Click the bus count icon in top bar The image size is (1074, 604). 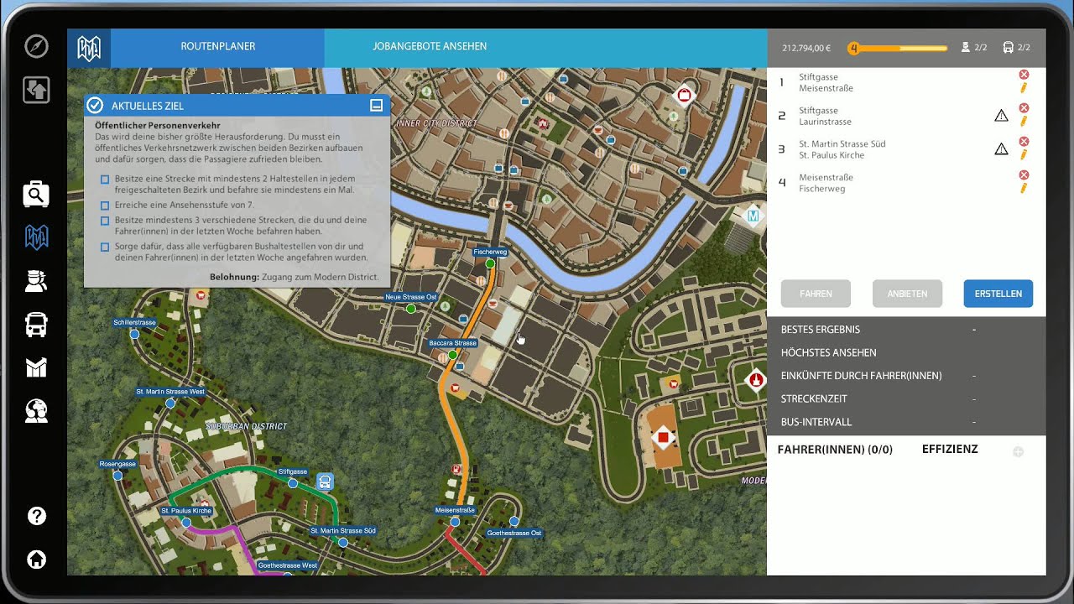tap(1008, 48)
